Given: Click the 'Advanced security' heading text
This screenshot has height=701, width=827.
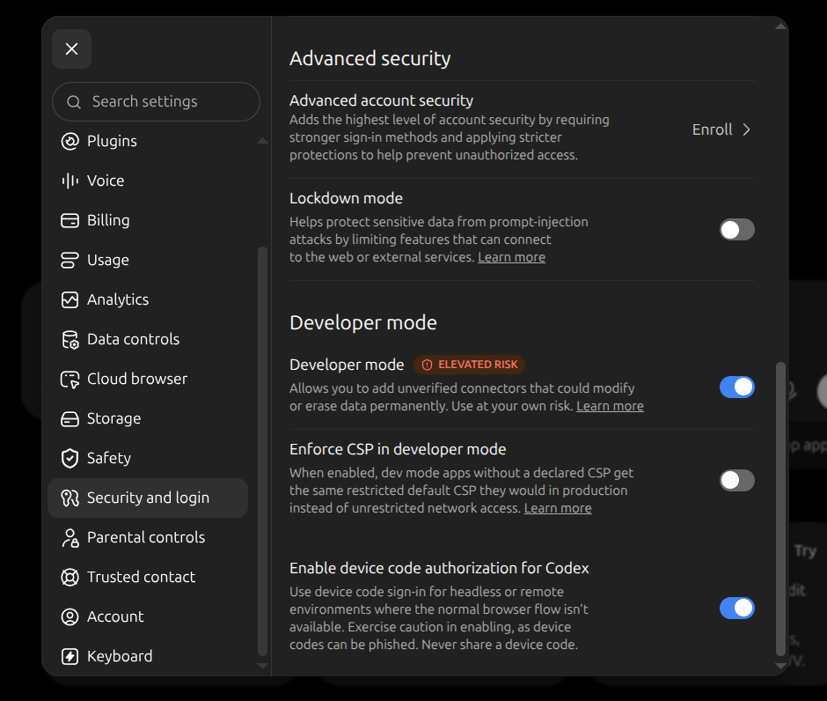Looking at the screenshot, I should (370, 59).
